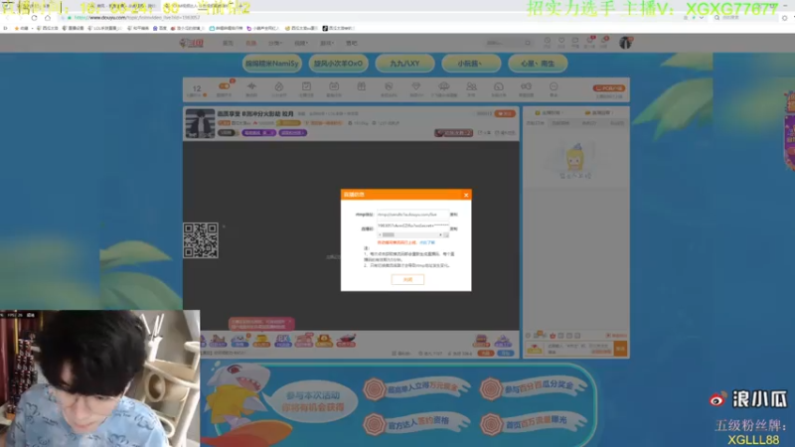Close the orange stream info dialog
This screenshot has height=447, width=795.
(x=466, y=195)
